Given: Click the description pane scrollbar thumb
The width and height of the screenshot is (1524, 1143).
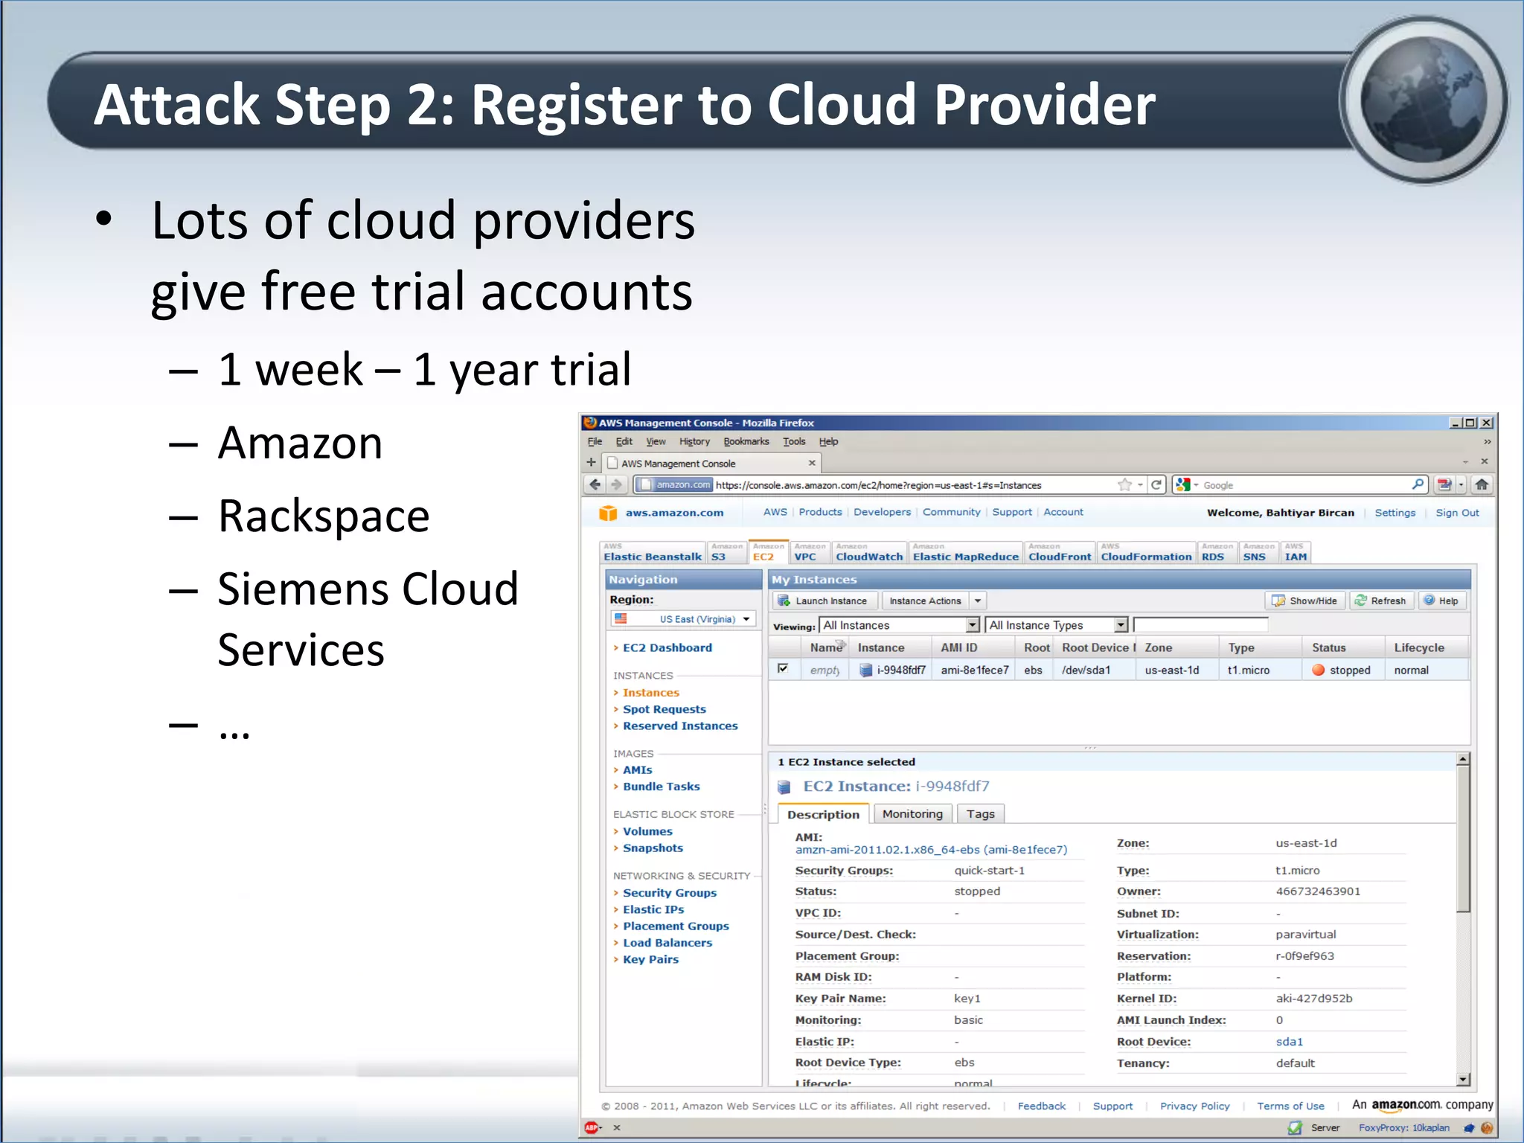Looking at the screenshot, I should (1463, 839).
